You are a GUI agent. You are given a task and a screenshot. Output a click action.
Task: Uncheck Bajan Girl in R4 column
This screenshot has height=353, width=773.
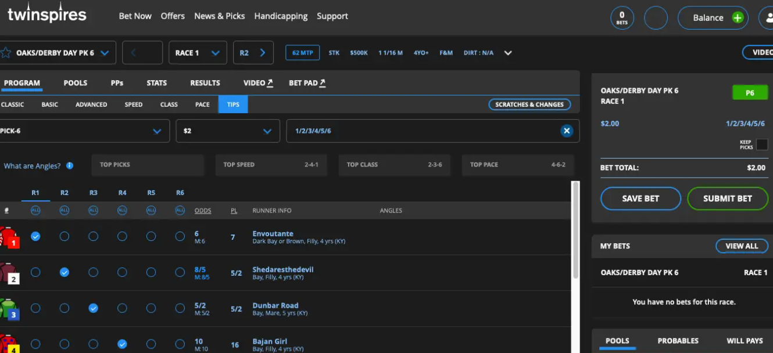[122, 344]
